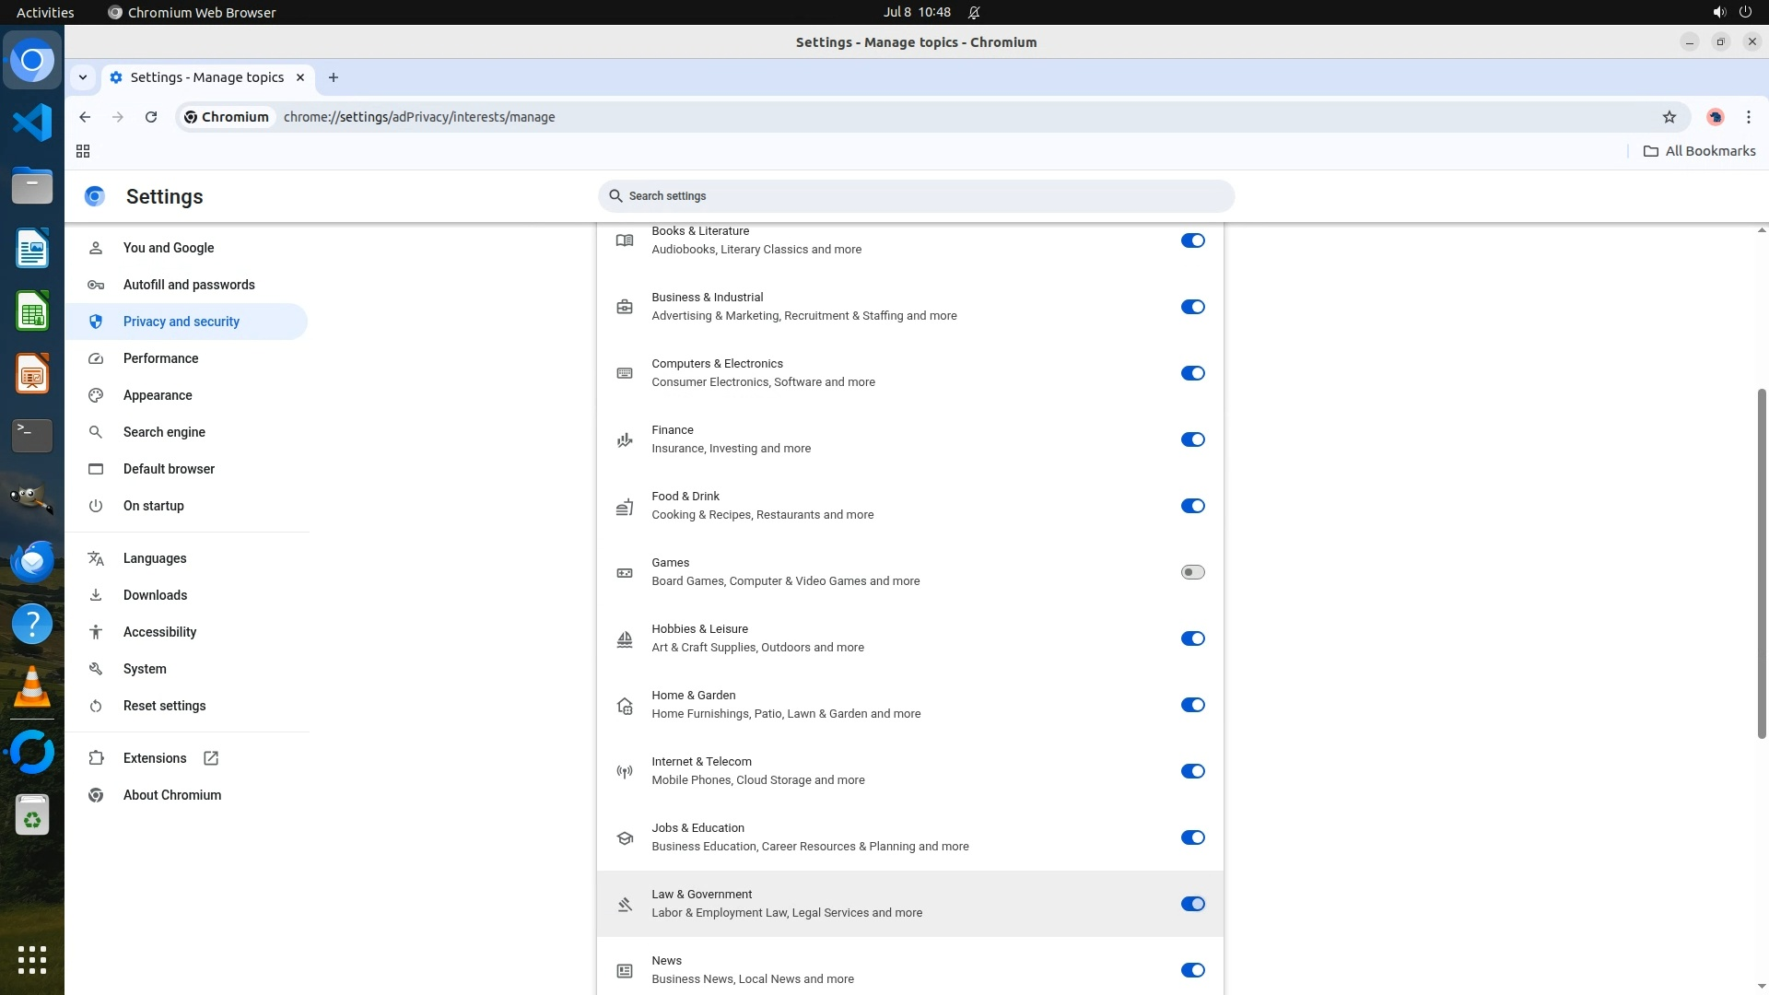Open the All Bookmarks folder
Image resolution: width=1769 pixels, height=995 pixels.
tap(1699, 151)
